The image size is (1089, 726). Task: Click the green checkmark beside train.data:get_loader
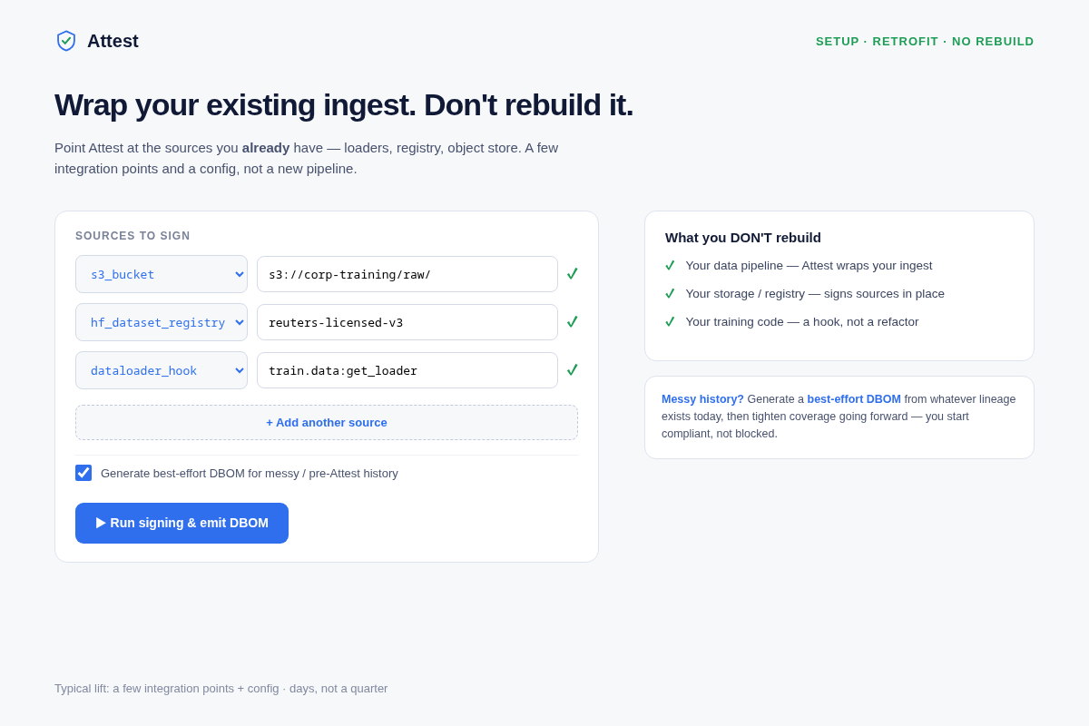pyautogui.click(x=572, y=370)
